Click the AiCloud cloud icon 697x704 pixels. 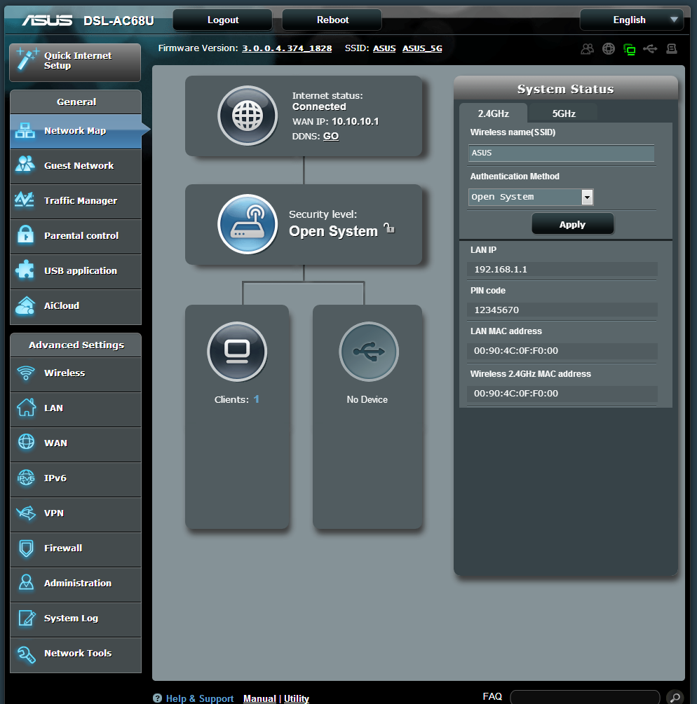tap(25, 305)
